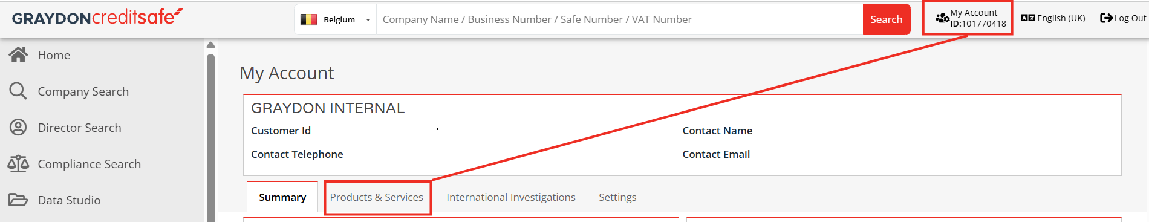Image resolution: width=1149 pixels, height=222 pixels.
Task: Click the Home house icon in sidebar
Action: point(18,55)
